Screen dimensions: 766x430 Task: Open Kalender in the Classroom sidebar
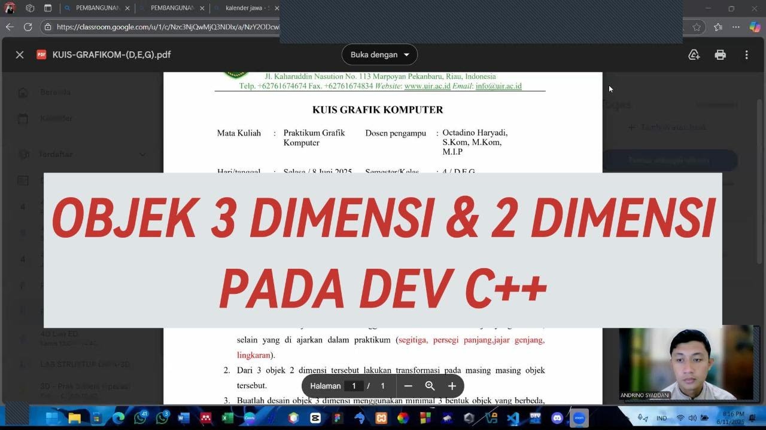point(56,118)
